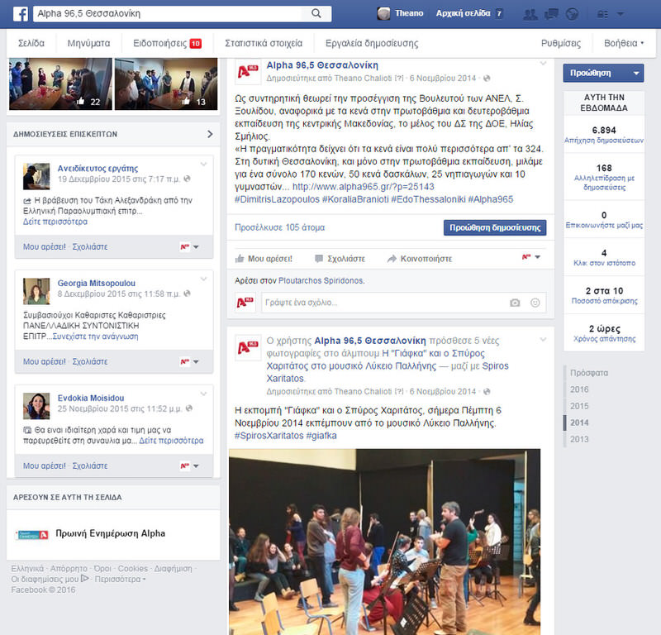Click the search magnifier icon
This screenshot has width=661, height=635.
316,13
